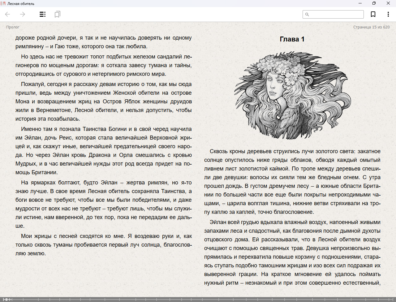Jump to the middle of the progress bar
Screen dimensions: 396x302
click(198, 299)
